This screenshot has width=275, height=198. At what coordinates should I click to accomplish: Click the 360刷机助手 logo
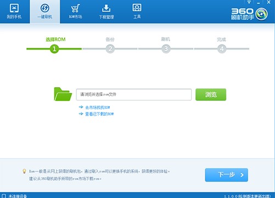tap(249, 14)
